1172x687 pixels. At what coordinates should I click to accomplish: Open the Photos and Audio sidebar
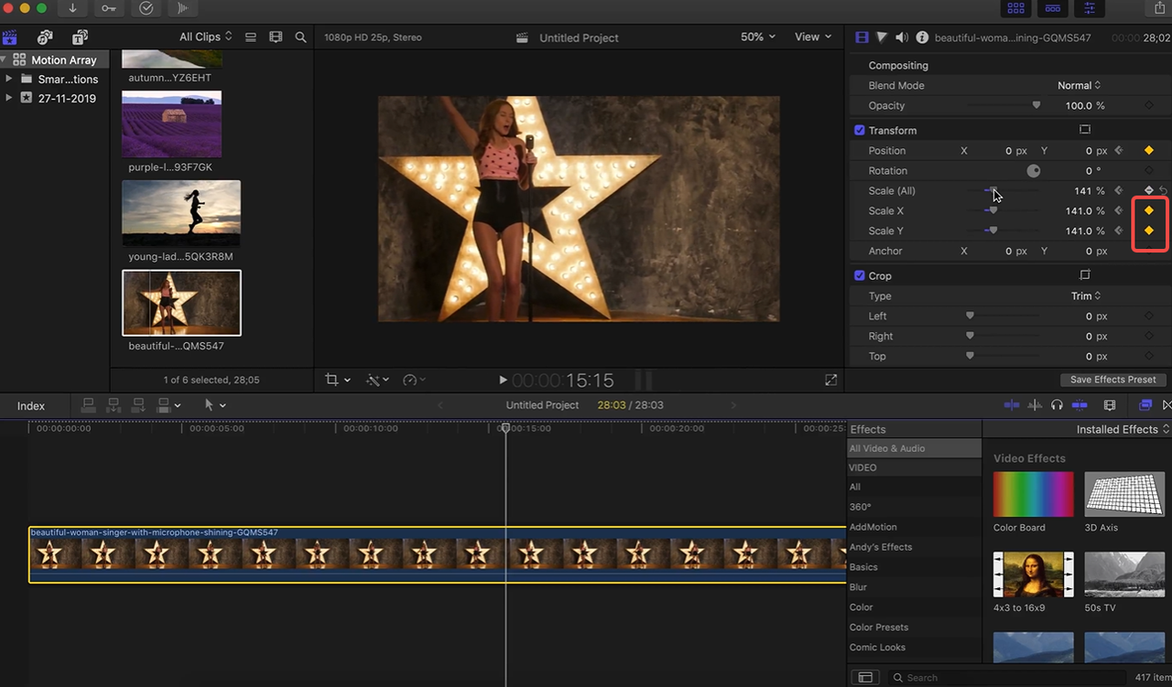coord(44,38)
